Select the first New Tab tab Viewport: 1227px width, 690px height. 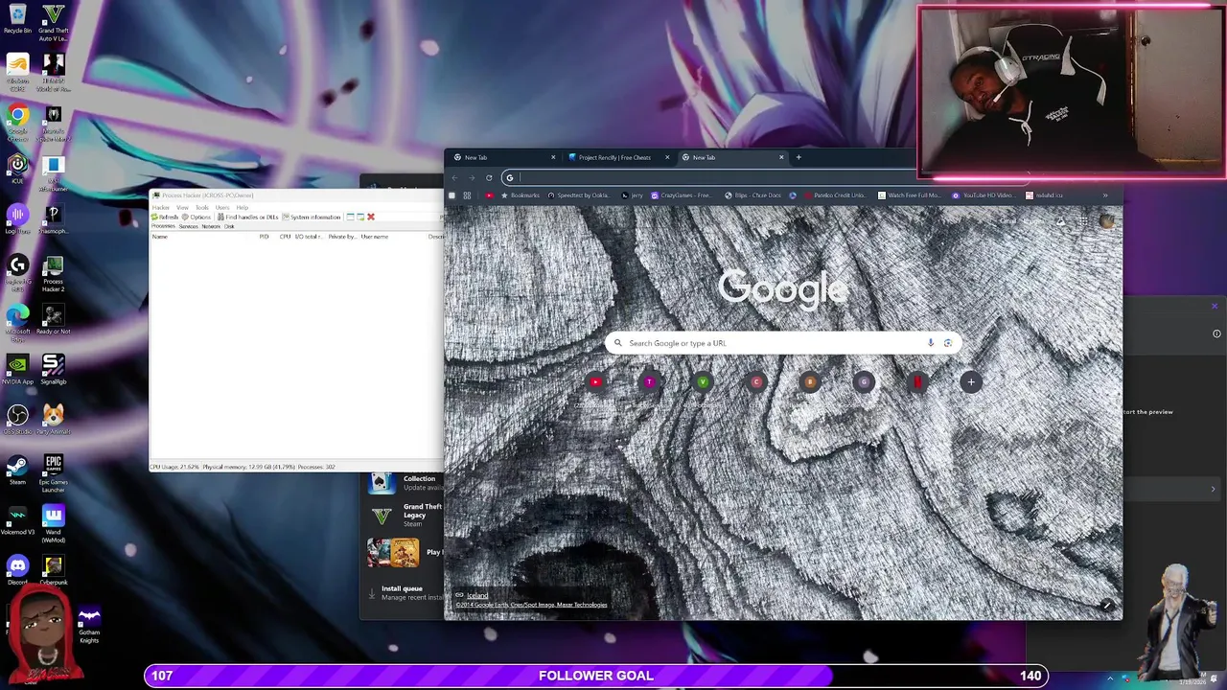tap(502, 157)
